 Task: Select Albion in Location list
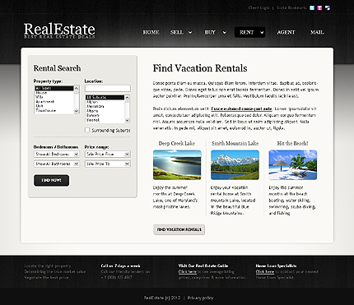point(105,102)
